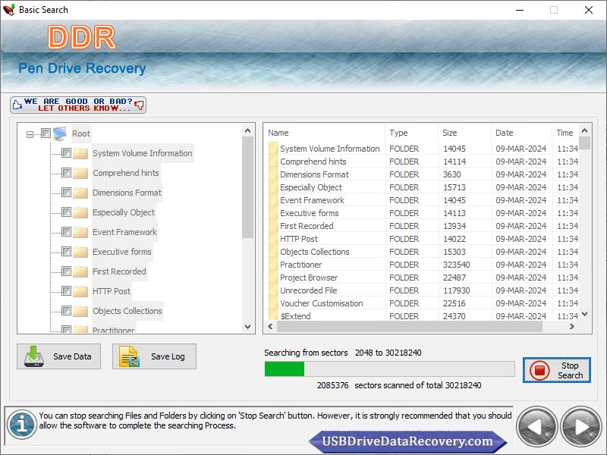This screenshot has width=607, height=455.
Task: Tree panel scroll up arrow
Action: [x=248, y=130]
